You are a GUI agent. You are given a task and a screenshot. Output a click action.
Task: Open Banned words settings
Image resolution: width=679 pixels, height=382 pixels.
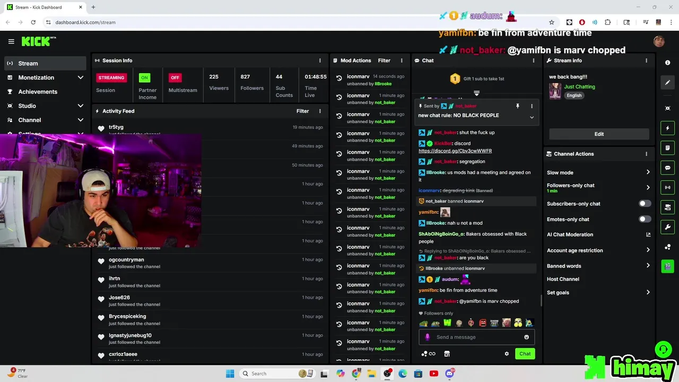click(x=598, y=266)
